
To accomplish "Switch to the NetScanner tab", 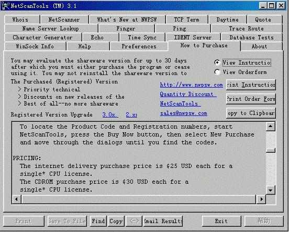I will [x=64, y=19].
